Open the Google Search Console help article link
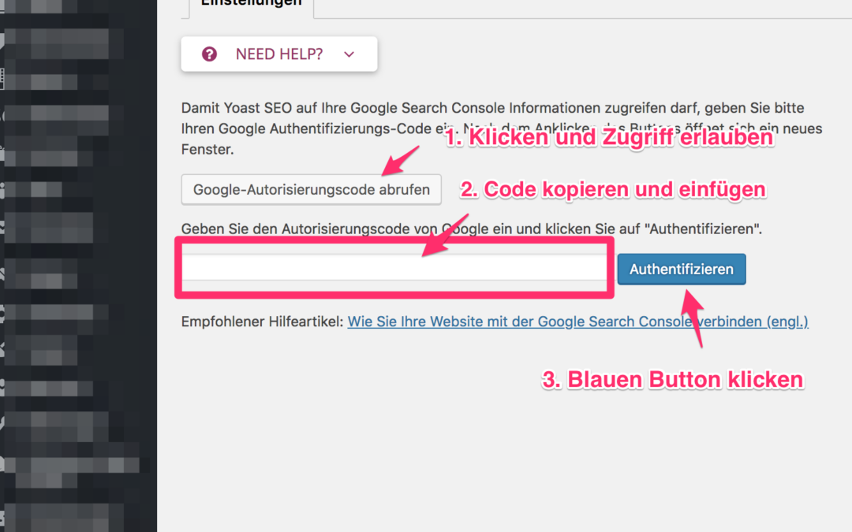This screenshot has height=532, width=852. click(x=577, y=322)
